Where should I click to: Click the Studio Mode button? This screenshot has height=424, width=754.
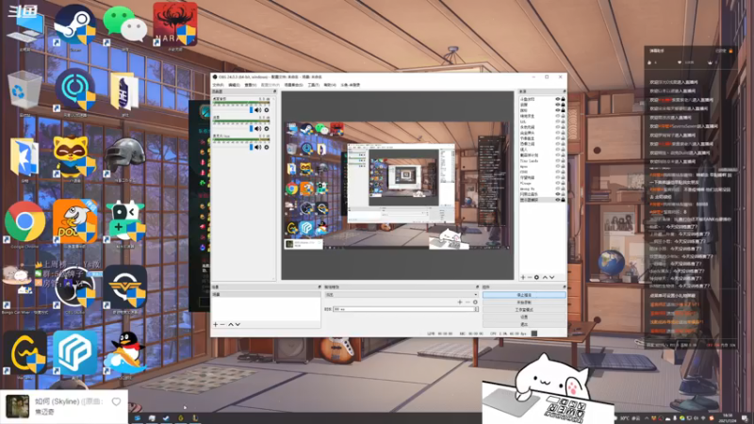pyautogui.click(x=524, y=310)
